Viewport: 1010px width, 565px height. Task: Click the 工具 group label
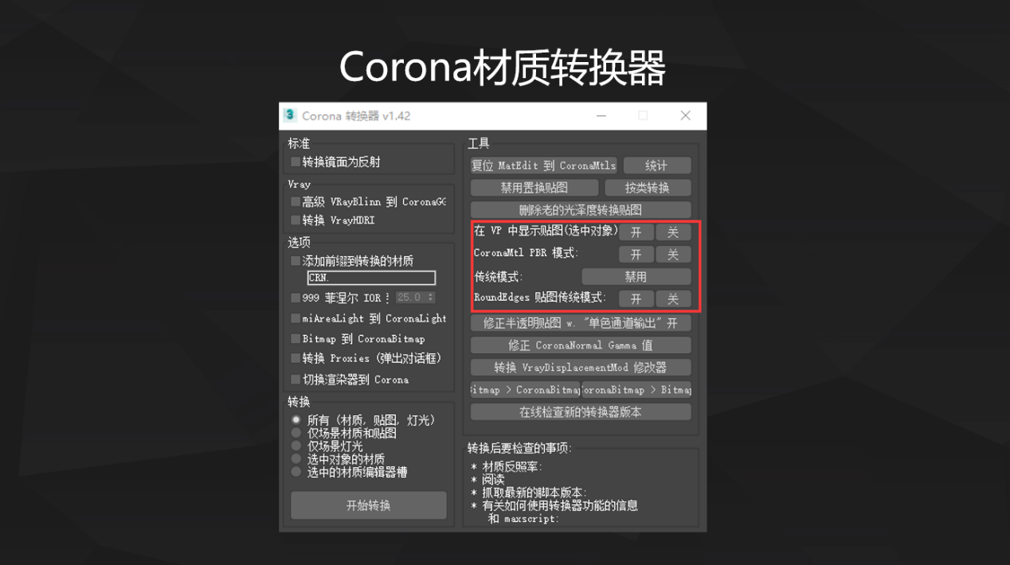(479, 144)
